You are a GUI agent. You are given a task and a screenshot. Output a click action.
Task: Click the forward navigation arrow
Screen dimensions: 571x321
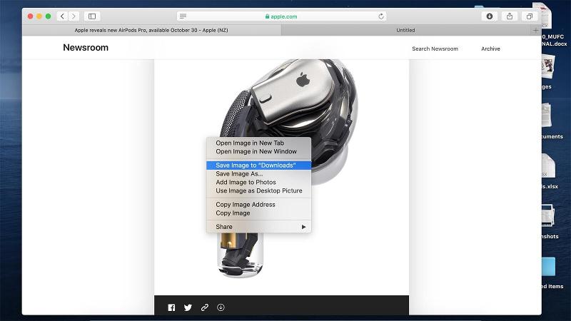[x=74, y=16]
